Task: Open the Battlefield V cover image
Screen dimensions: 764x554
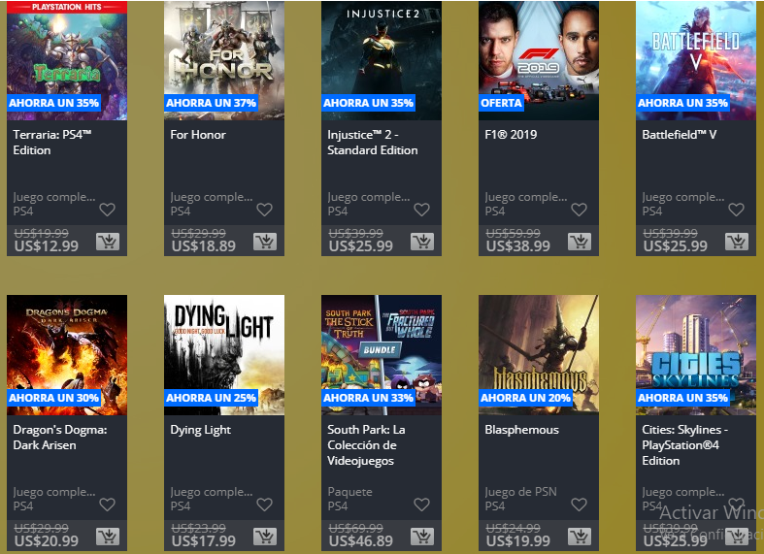Action: pyautogui.click(x=696, y=60)
